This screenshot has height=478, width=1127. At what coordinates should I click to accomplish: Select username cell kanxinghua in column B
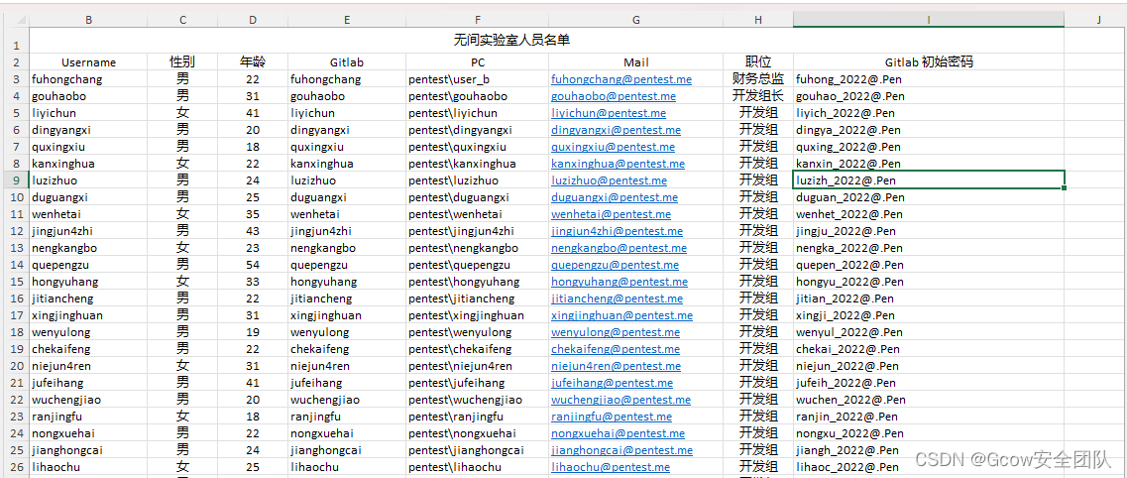[88, 164]
